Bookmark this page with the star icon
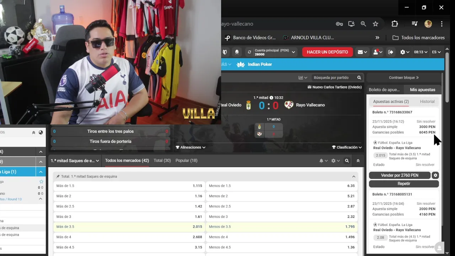Viewport: 455px width, 256px height. 375,24
